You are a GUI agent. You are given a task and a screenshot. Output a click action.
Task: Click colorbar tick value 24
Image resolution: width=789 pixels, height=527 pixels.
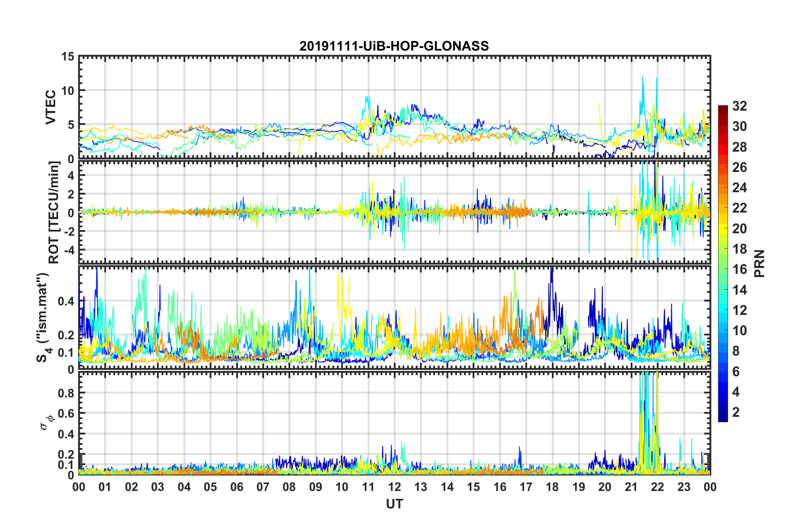tap(739, 188)
